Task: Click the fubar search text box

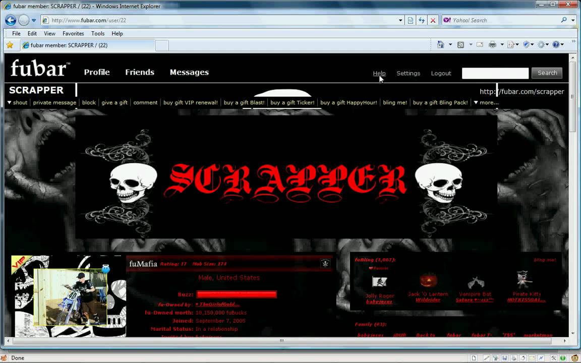Action: pyautogui.click(x=495, y=73)
